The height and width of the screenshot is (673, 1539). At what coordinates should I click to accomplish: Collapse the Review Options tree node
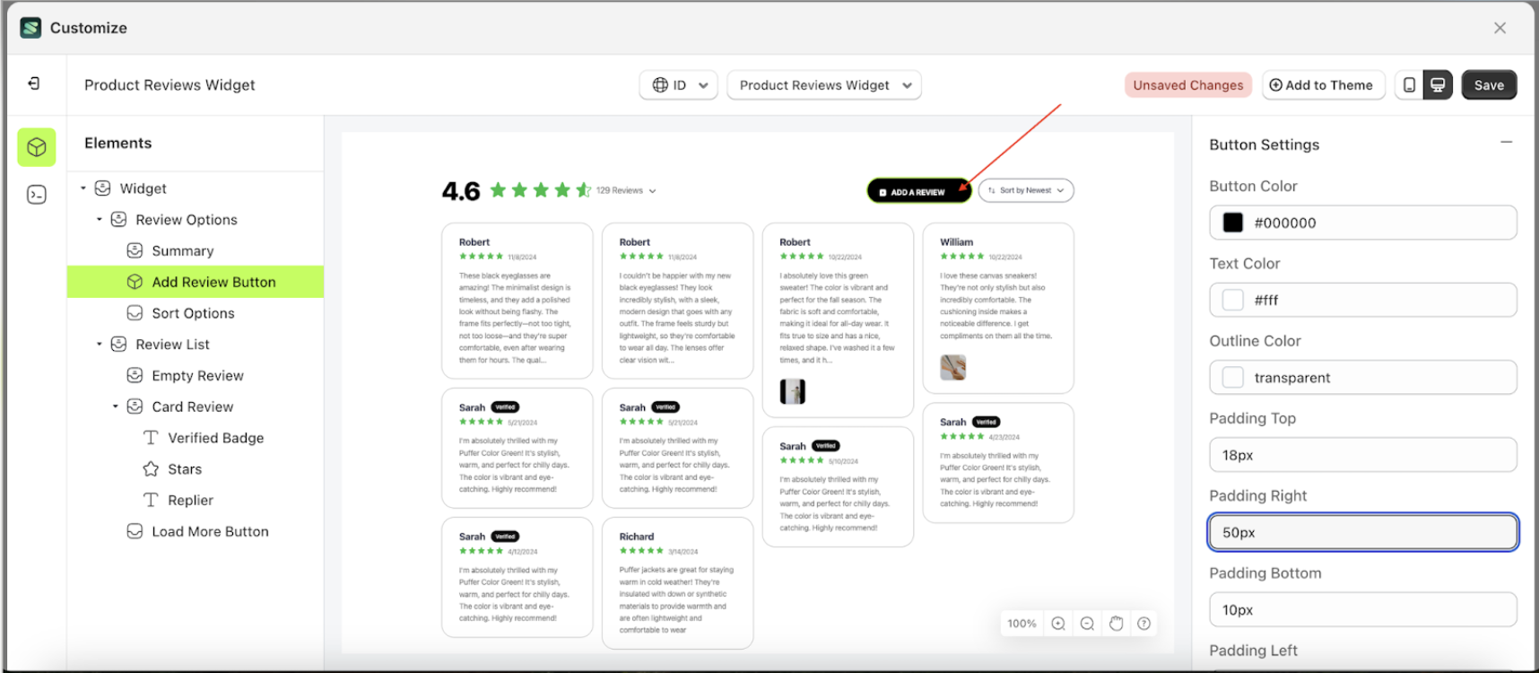point(100,220)
